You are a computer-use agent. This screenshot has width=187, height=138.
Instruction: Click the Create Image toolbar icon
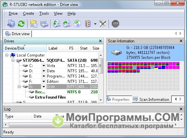pos(67,24)
